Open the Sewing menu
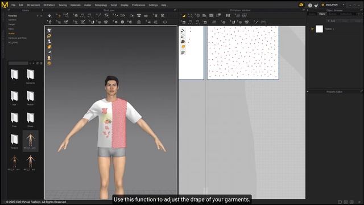The image size is (364, 205). click(x=63, y=5)
